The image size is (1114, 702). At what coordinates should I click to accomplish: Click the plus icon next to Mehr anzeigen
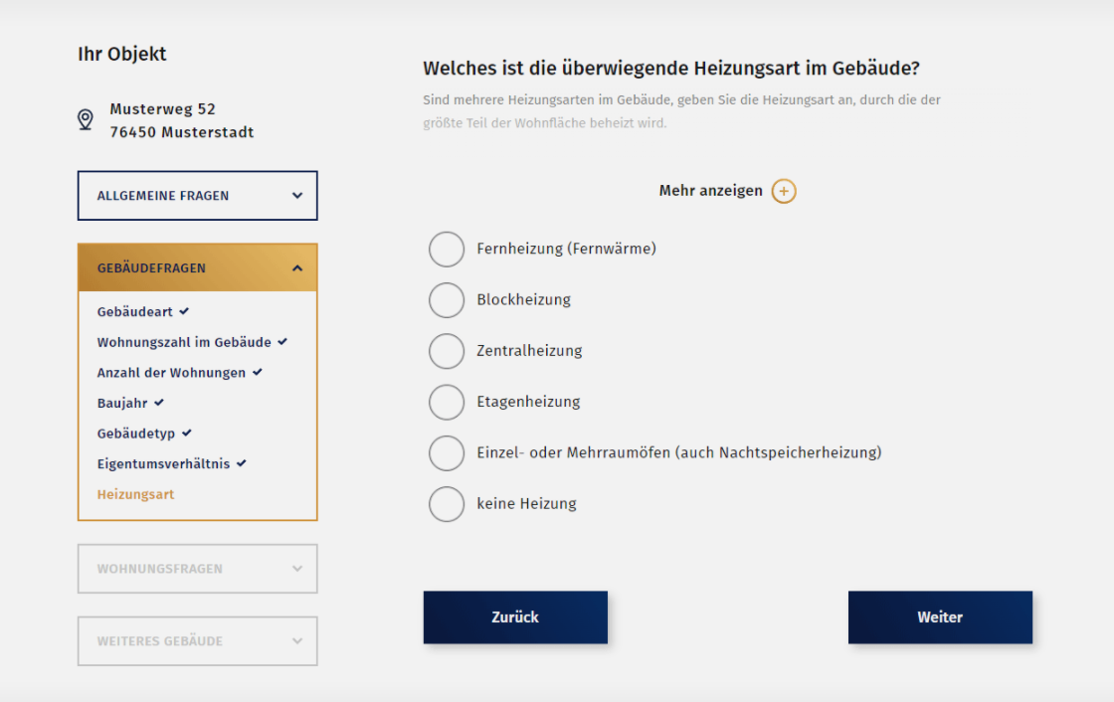click(784, 191)
